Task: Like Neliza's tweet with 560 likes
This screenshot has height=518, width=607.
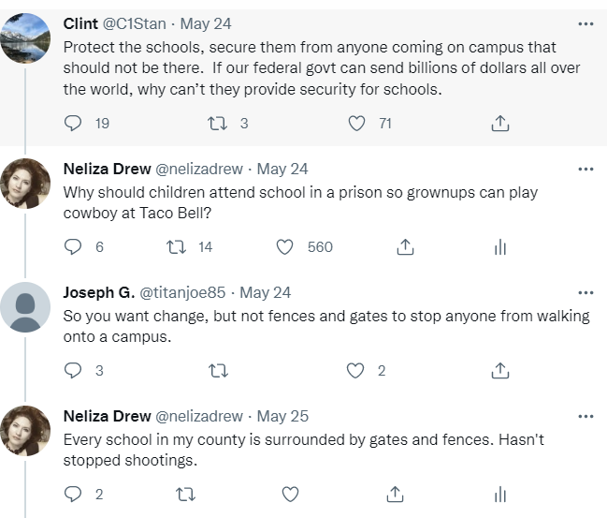Action: pos(286,247)
